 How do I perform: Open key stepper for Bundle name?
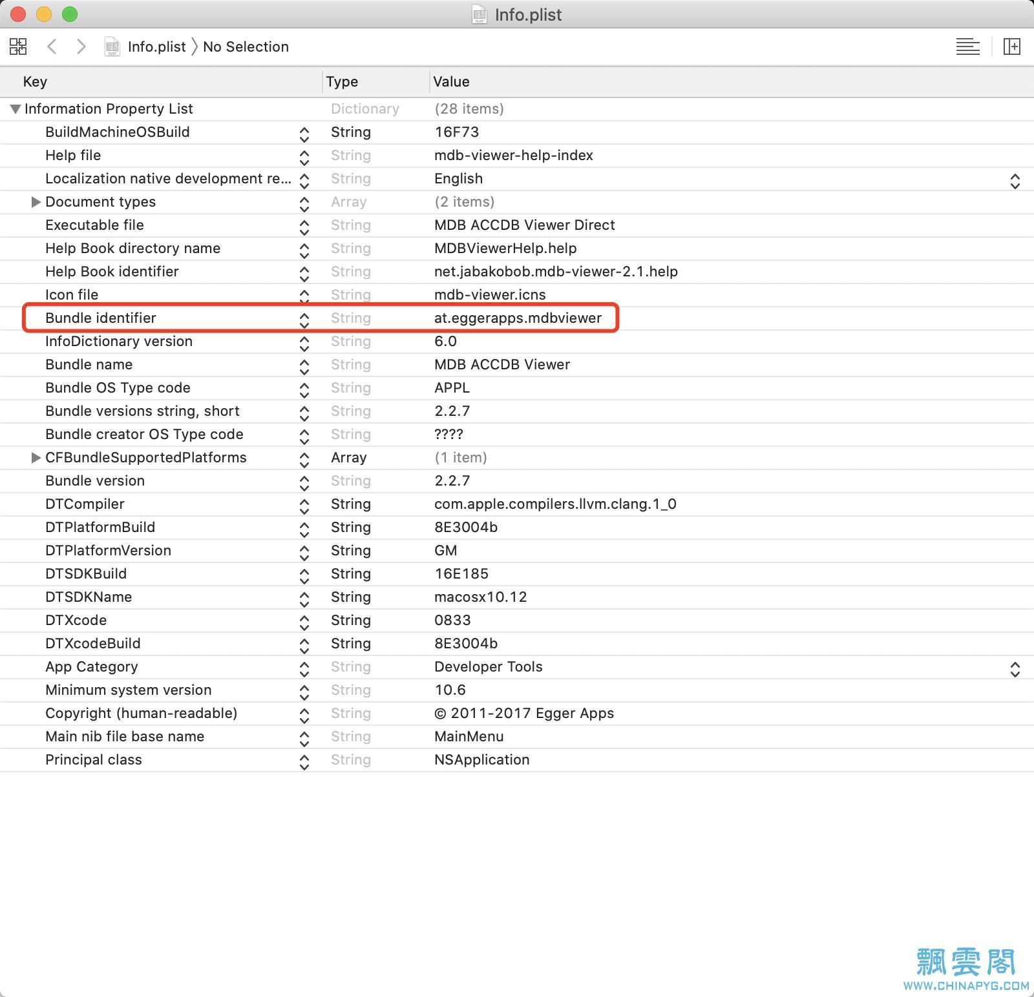[x=304, y=367]
